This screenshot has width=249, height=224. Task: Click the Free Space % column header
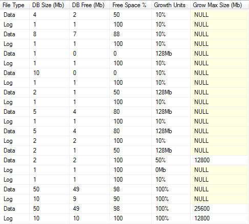130,5
